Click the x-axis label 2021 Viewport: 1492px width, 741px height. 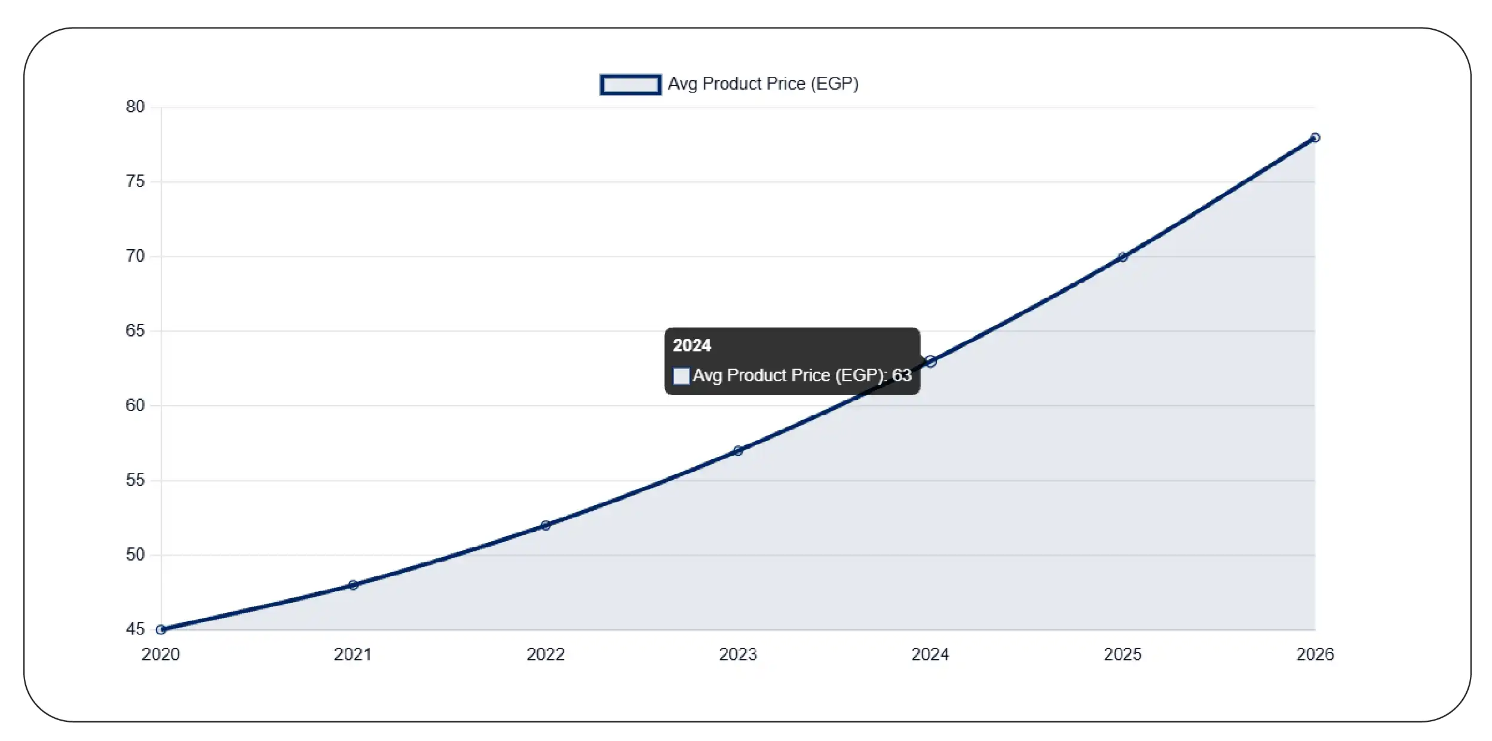(x=353, y=654)
